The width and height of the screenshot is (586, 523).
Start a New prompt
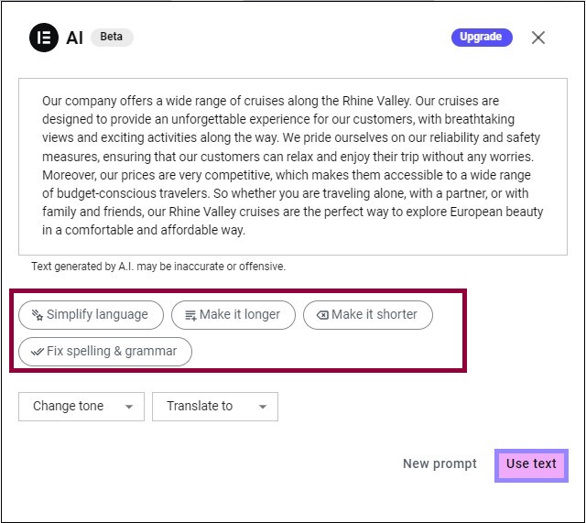[x=439, y=464]
